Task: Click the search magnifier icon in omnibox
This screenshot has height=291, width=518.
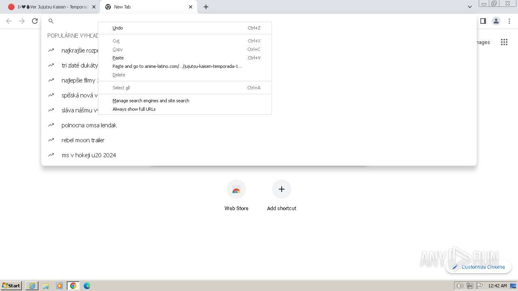Action: coord(51,21)
